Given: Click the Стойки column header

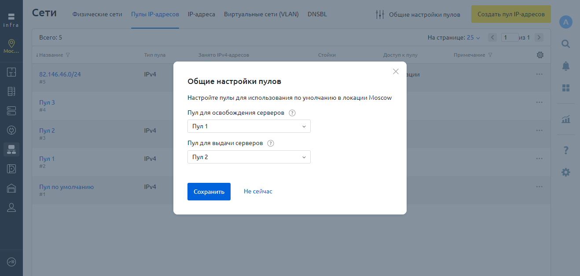Looking at the screenshot, I should [x=327, y=55].
